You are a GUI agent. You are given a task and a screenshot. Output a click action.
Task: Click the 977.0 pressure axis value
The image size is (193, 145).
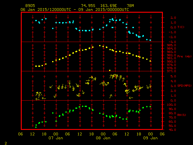click(x=172, y=71)
